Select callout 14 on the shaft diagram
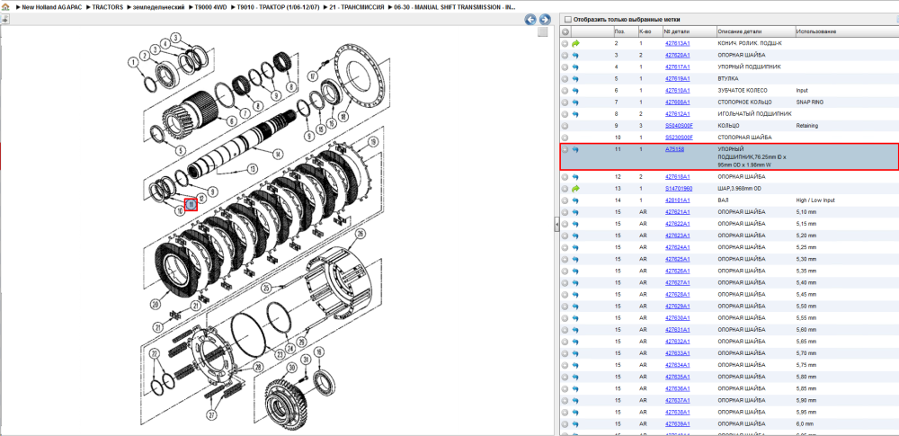The height and width of the screenshot is (436, 899). click(x=278, y=154)
